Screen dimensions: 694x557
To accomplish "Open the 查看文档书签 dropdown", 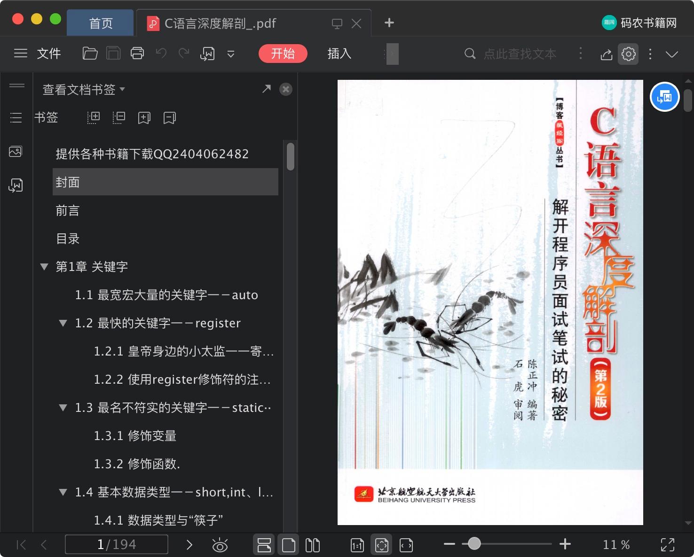I will click(84, 89).
